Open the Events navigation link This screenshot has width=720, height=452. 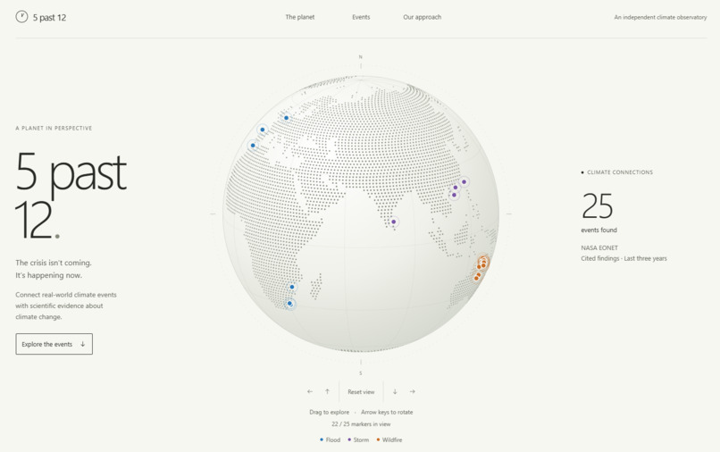tap(361, 17)
